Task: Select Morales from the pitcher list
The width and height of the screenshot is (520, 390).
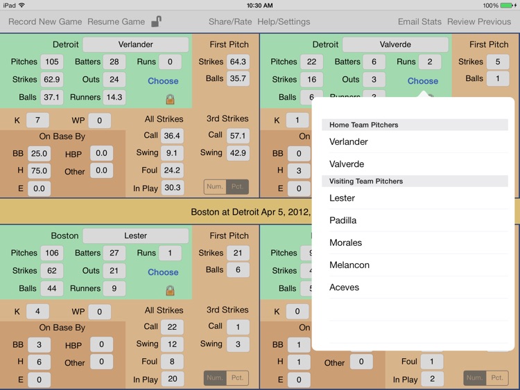Action: coord(415,242)
